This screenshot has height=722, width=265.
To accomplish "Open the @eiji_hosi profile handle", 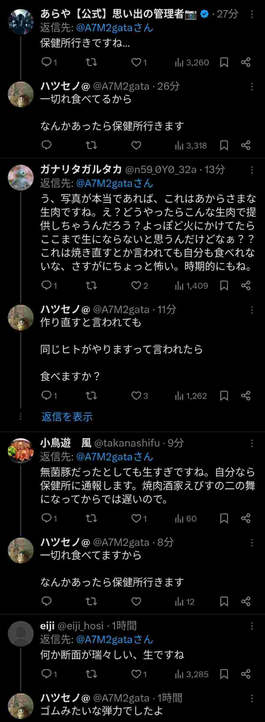I will (x=80, y=626).
